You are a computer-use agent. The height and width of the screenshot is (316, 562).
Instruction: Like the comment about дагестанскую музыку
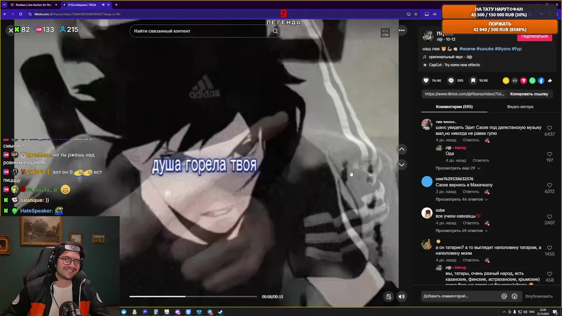[x=549, y=128]
